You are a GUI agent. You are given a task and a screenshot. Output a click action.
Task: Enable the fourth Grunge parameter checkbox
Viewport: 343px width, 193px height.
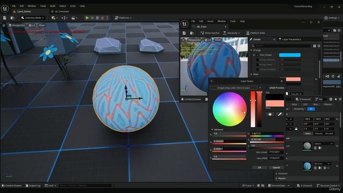tap(257, 69)
